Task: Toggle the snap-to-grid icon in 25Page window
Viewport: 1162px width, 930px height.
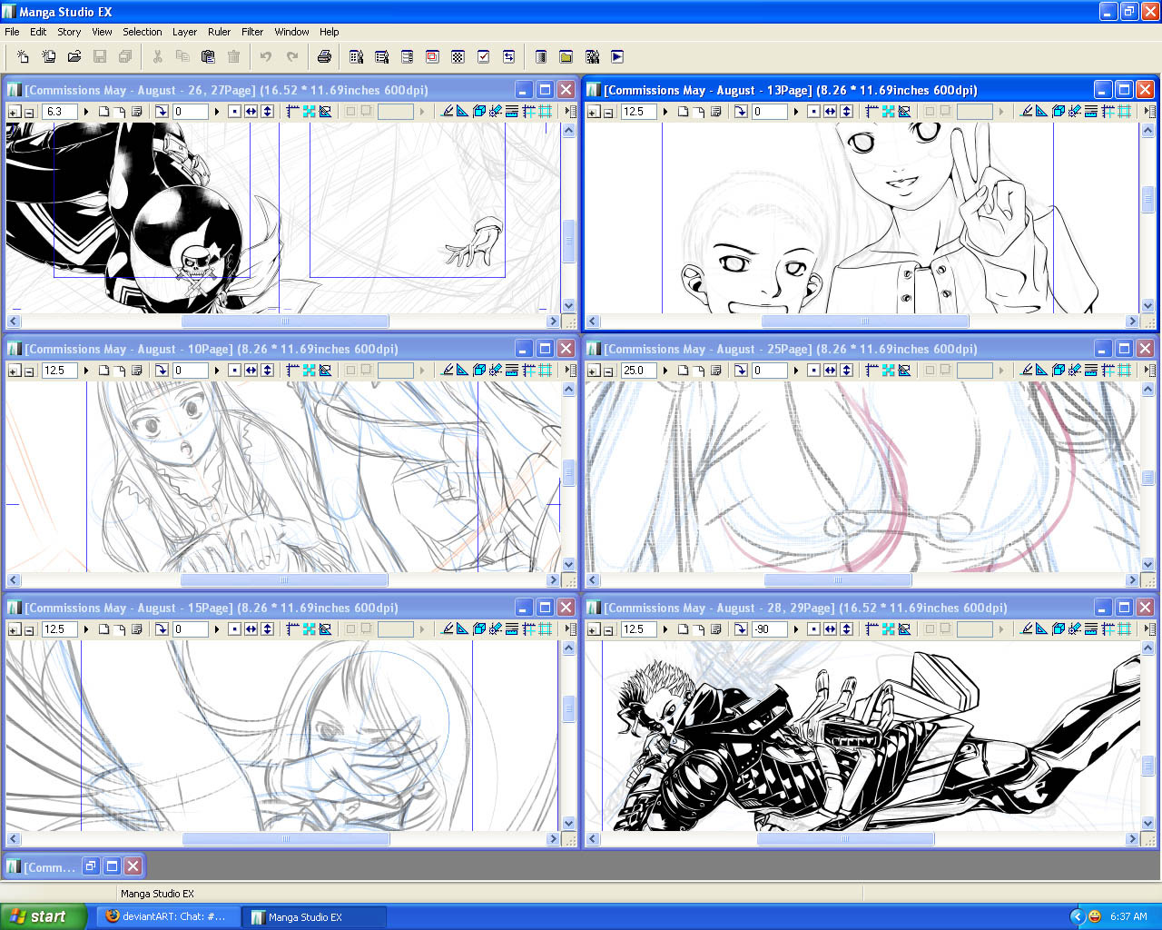Action: pos(1124,371)
